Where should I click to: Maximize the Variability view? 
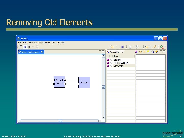coord(164,51)
